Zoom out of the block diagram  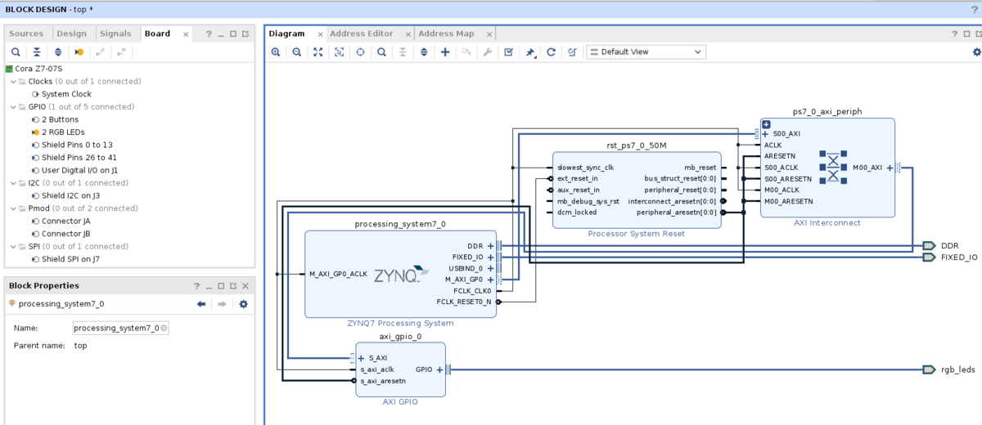click(297, 51)
